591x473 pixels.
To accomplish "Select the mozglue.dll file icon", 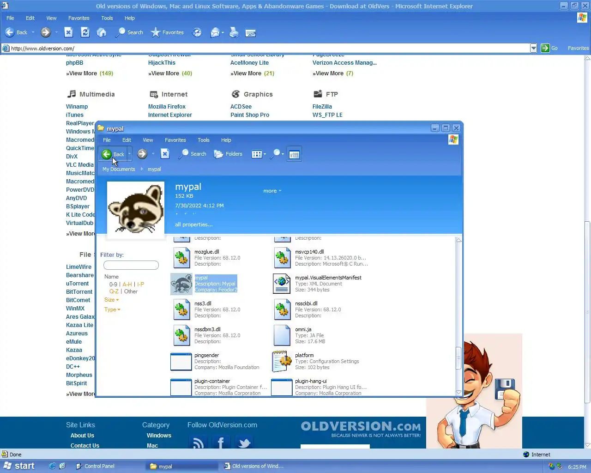I will tap(181, 258).
